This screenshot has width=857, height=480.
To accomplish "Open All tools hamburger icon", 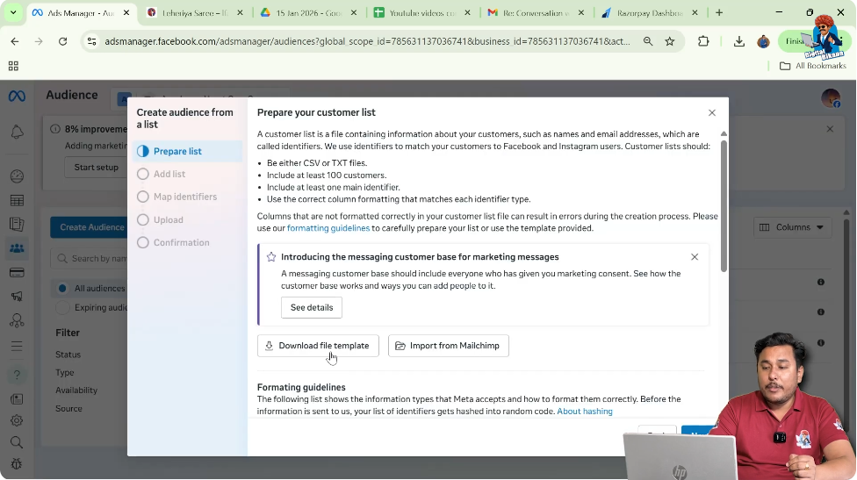I will point(17,346).
